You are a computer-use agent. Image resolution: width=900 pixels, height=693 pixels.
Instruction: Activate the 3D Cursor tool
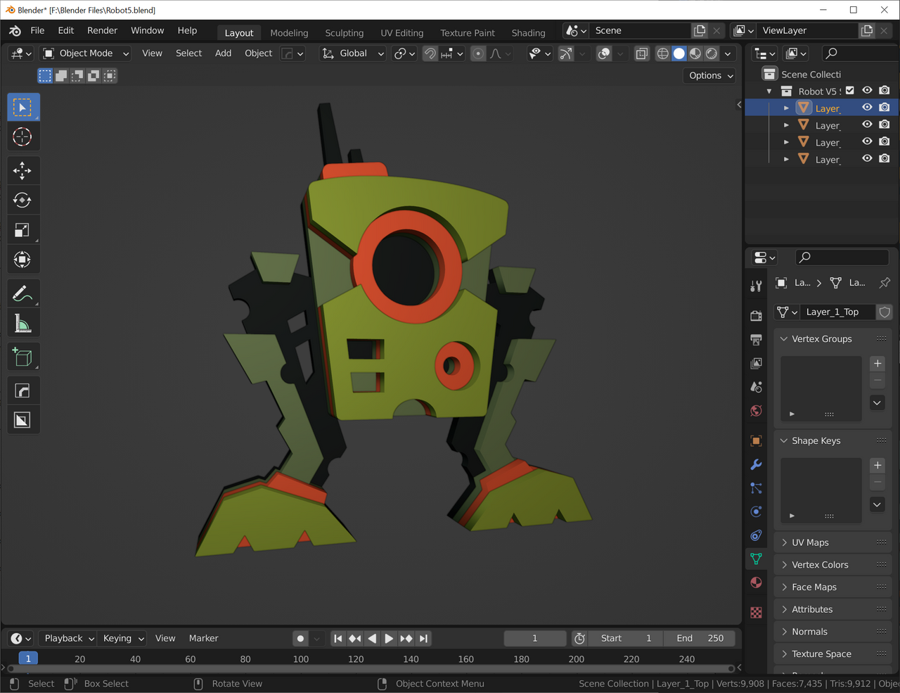(22, 136)
